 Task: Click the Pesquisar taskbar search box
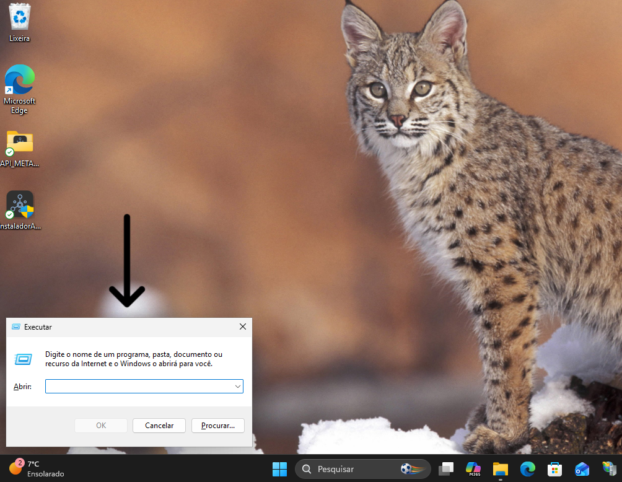click(x=363, y=470)
